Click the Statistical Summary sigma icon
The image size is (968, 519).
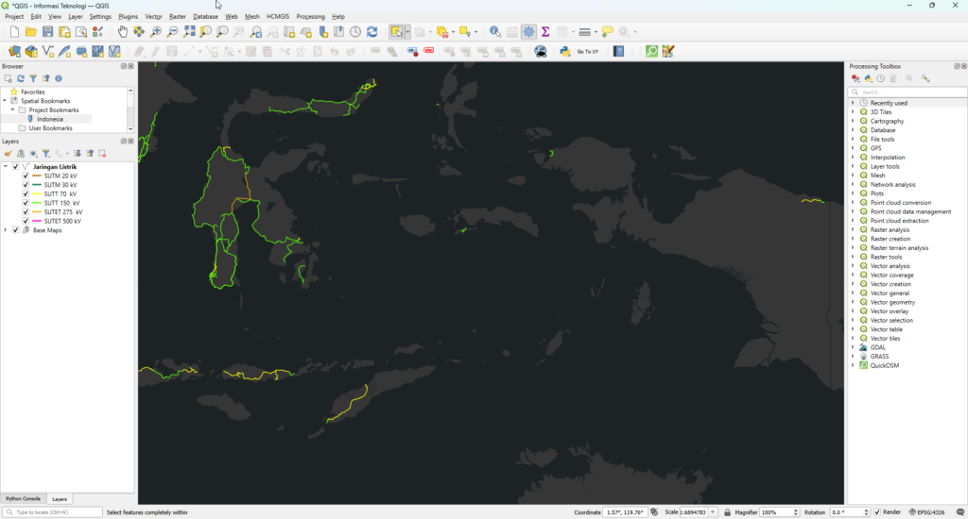tap(545, 32)
